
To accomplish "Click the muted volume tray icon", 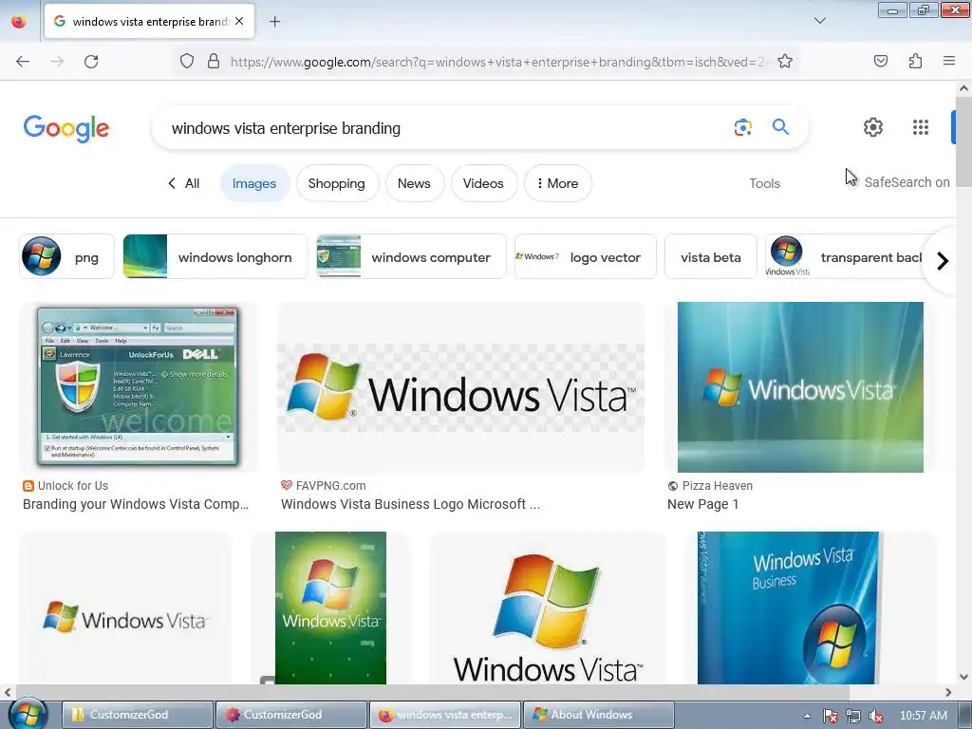I will [x=876, y=716].
